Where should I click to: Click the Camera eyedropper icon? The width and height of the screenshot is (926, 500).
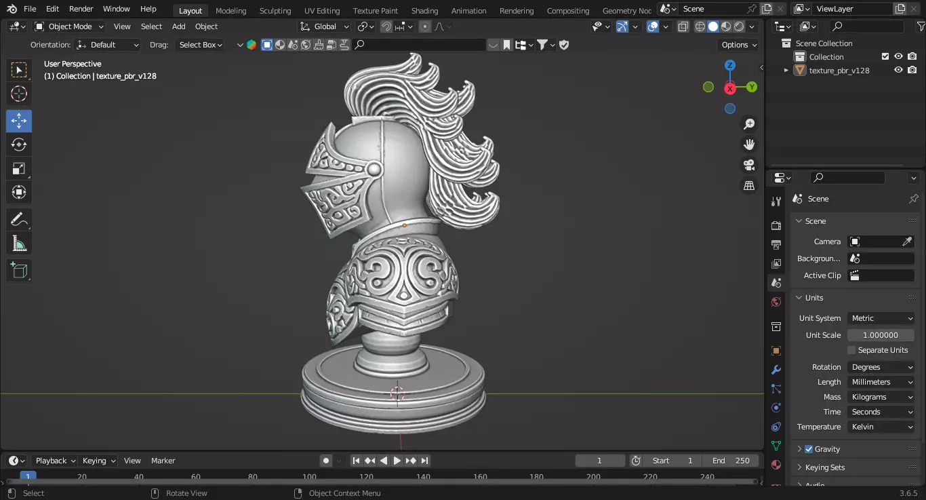coord(907,242)
